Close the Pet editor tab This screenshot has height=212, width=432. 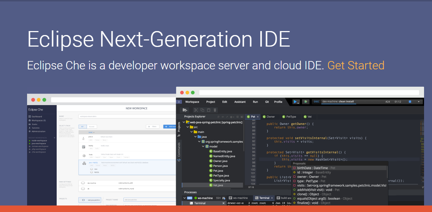point(258,117)
